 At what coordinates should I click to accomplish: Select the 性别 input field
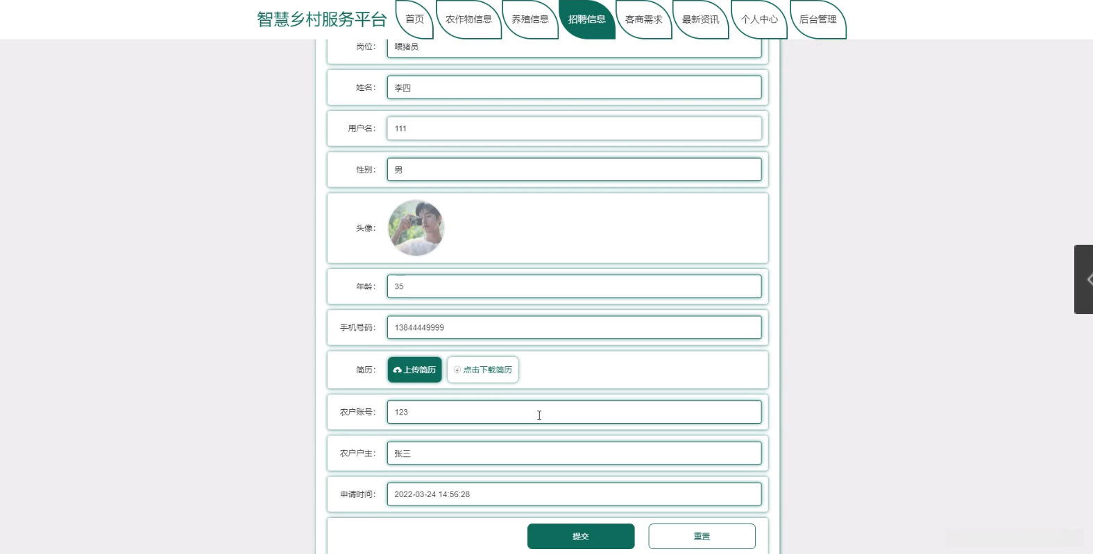coord(574,170)
